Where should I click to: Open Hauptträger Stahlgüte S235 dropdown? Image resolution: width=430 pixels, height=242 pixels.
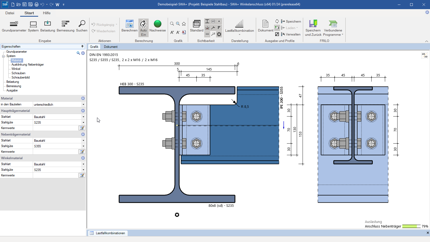coord(83,123)
